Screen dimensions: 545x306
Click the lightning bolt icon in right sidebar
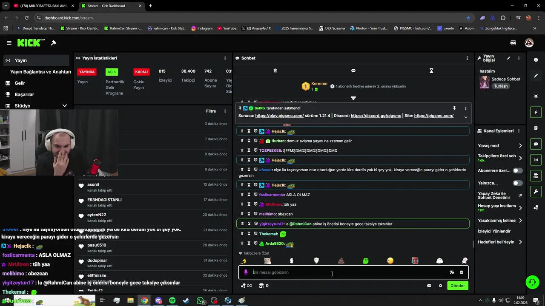point(536,112)
